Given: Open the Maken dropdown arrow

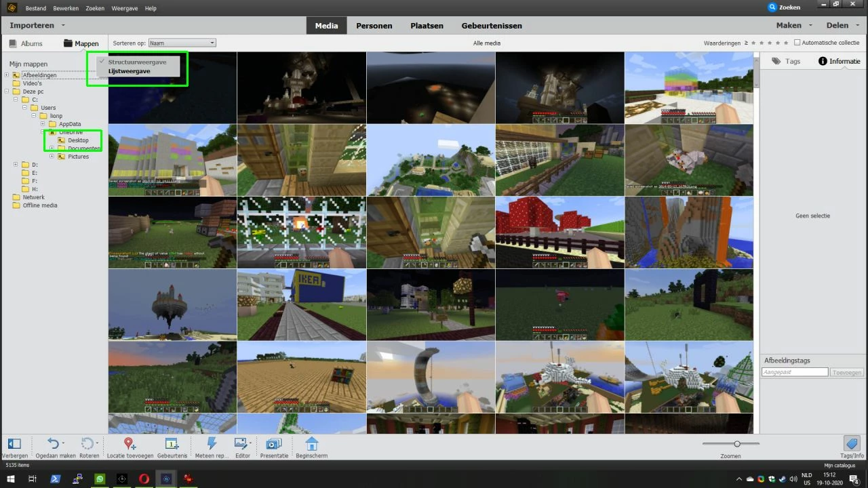Looking at the screenshot, I should 809,26.
